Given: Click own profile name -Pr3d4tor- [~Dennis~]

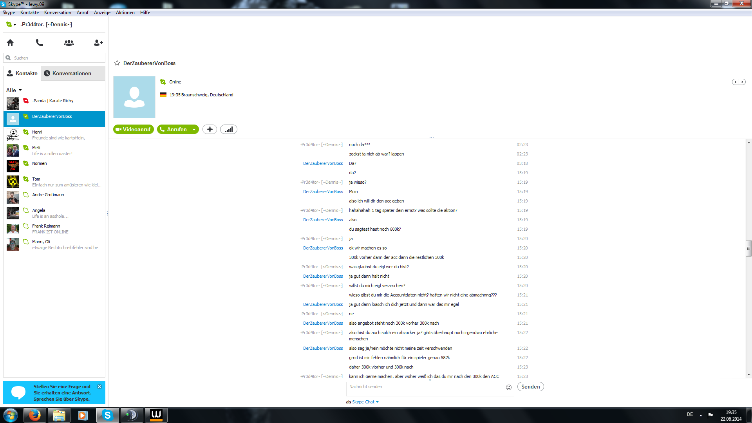Looking at the screenshot, I should [46, 24].
